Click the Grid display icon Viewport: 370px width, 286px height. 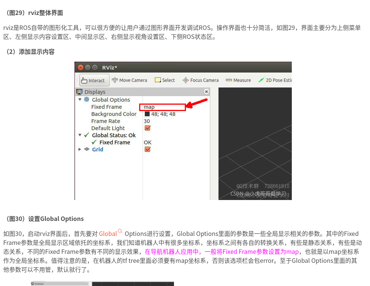click(87, 149)
